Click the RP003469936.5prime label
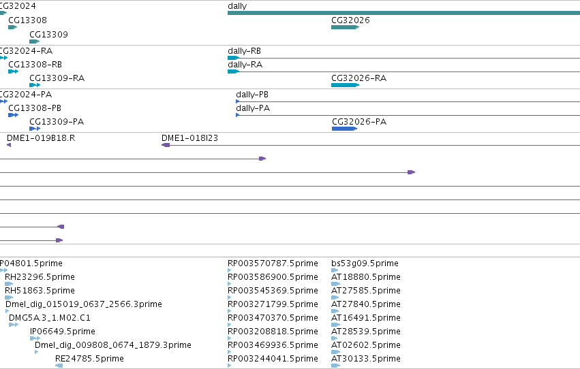Viewport: 580px width, 369px height. pyautogui.click(x=273, y=345)
